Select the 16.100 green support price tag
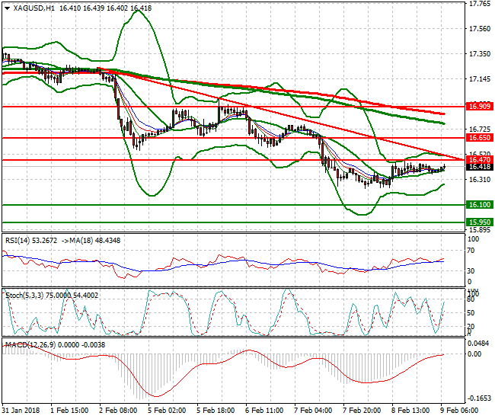This screenshot has height=419, width=495. tap(479, 205)
